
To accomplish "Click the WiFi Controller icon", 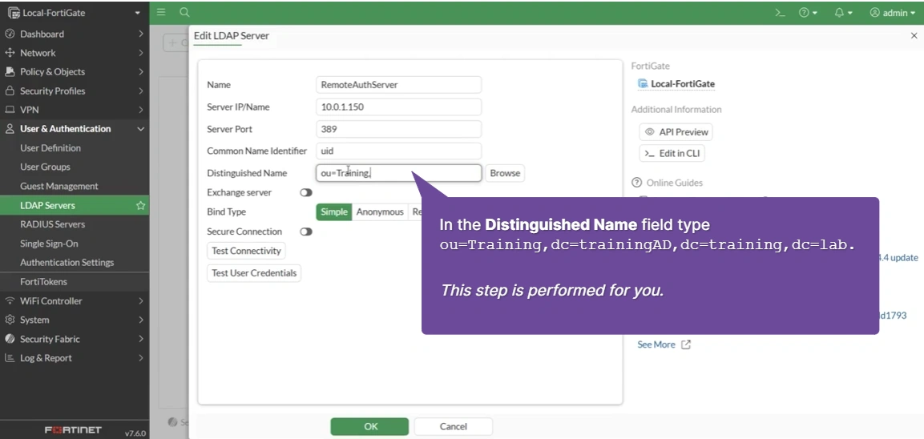I will (10, 300).
